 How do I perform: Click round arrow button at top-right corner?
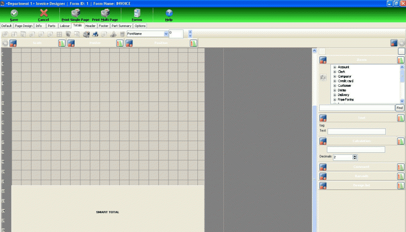(401, 43)
